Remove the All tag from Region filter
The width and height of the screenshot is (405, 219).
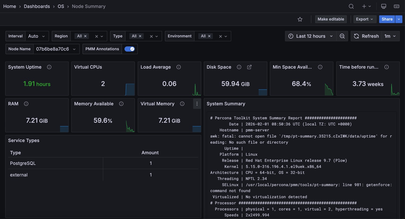85,36
